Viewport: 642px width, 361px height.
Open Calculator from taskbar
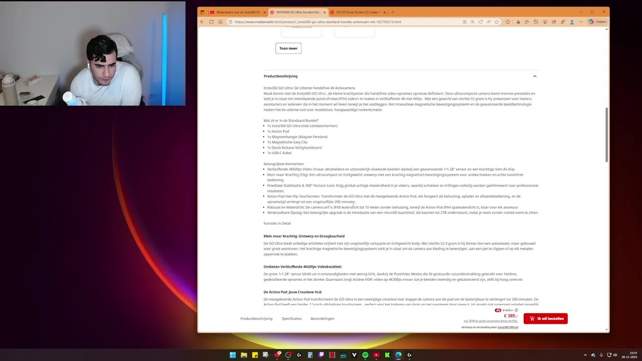pos(310,355)
